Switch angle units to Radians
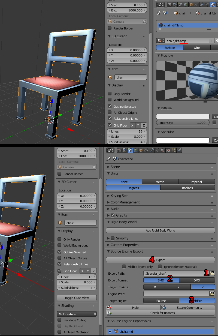The width and height of the screenshot is (218, 336). click(187, 188)
